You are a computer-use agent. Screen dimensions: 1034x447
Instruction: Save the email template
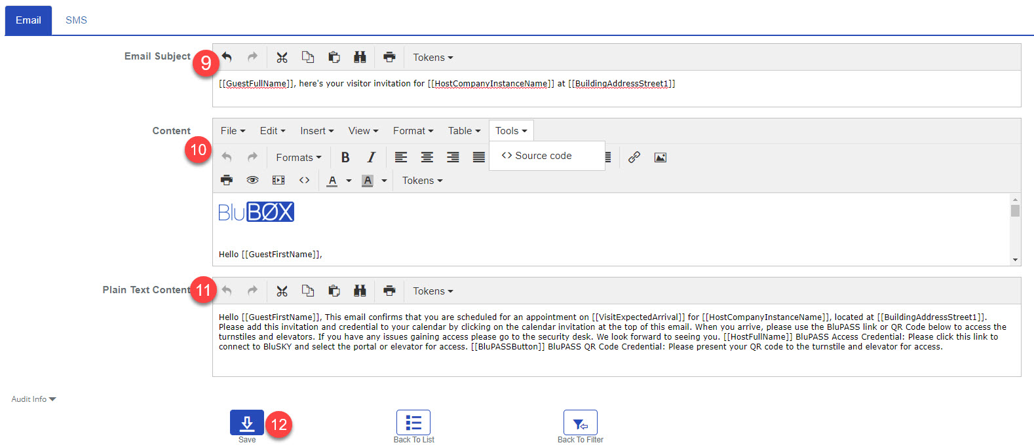click(247, 423)
